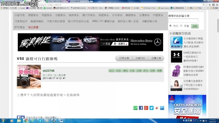This screenshot has width=219, height=123.
Task: Open Mobile01 bookmark
Action: tap(48, 8)
